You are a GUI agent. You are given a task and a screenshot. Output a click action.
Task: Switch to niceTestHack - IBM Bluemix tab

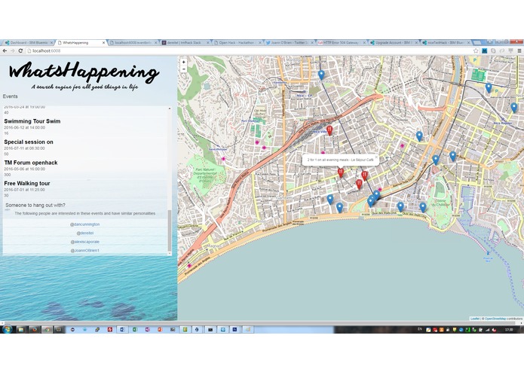[446, 43]
